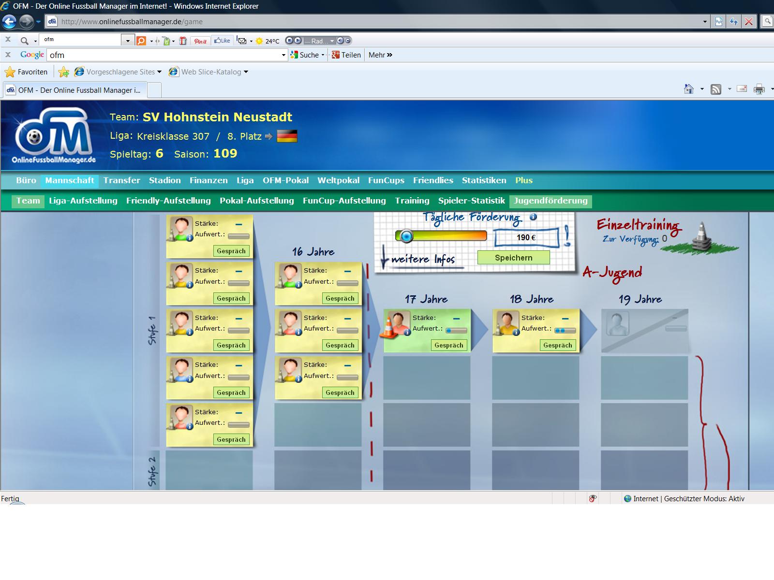Click the daily funding slider handle

point(406,236)
